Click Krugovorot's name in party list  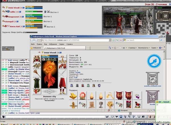point(13,17)
